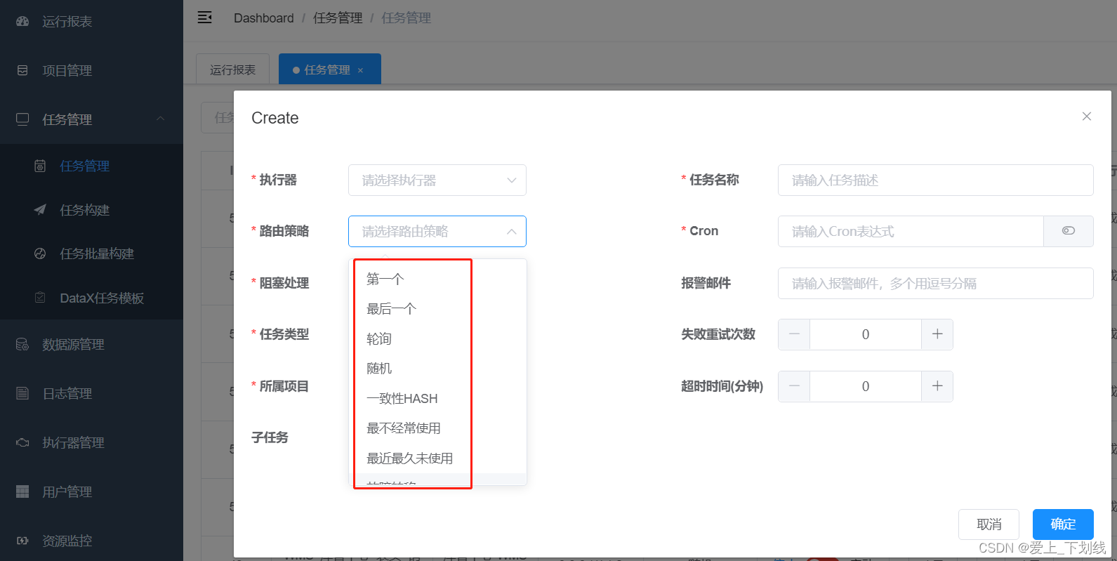Image resolution: width=1117 pixels, height=561 pixels.
Task: Open DataX任务模板 sidebar entry
Action: click(x=91, y=298)
